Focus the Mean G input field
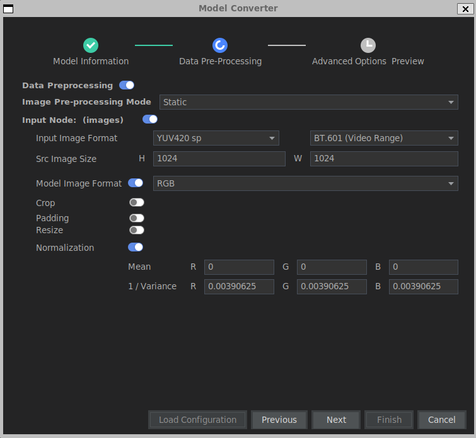Screen dimensions: 476x438 tap(332, 267)
